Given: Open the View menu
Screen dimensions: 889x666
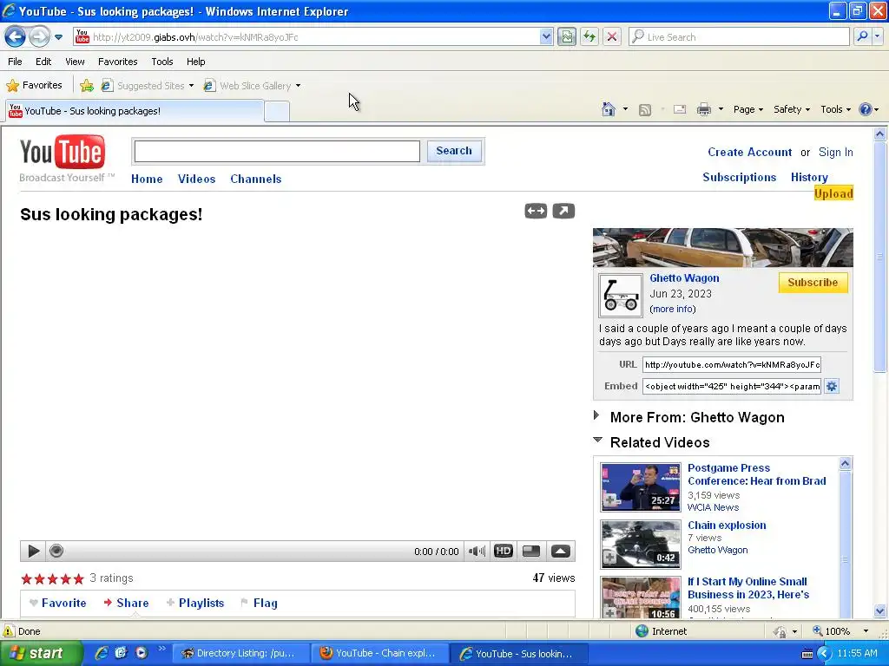Looking at the screenshot, I should [75, 62].
